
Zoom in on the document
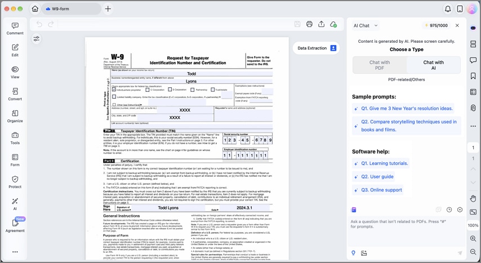click(x=473, y=238)
